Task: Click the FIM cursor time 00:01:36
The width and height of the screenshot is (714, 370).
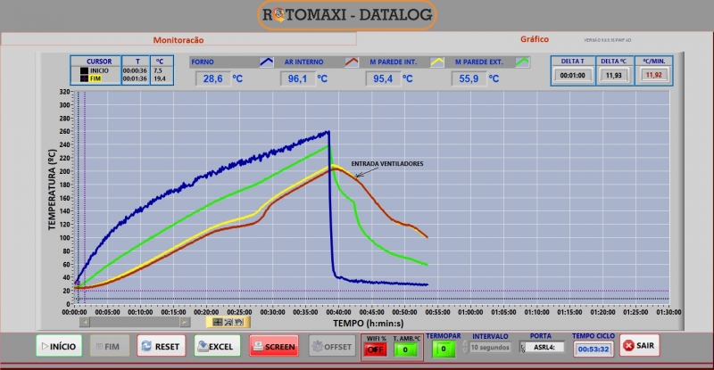Action: tap(135, 78)
